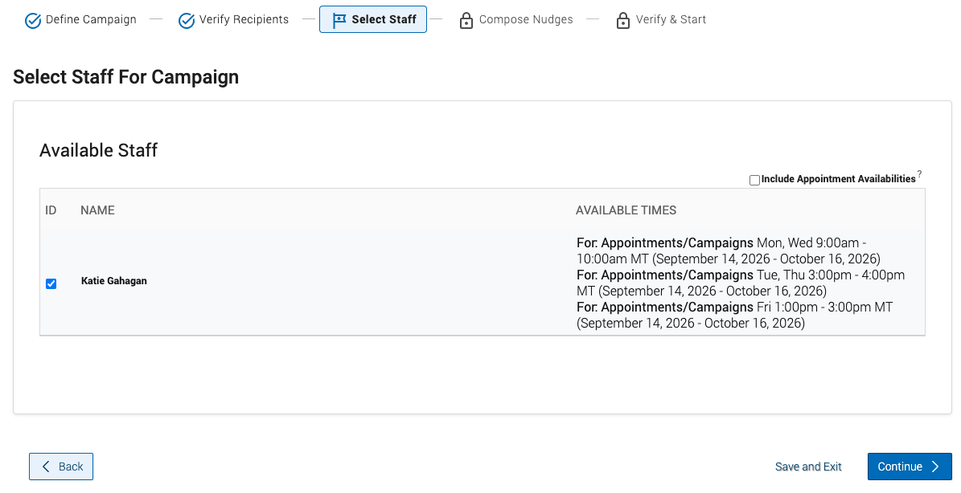The width and height of the screenshot is (961, 493).
Task: Click the Continue button
Action: click(910, 467)
